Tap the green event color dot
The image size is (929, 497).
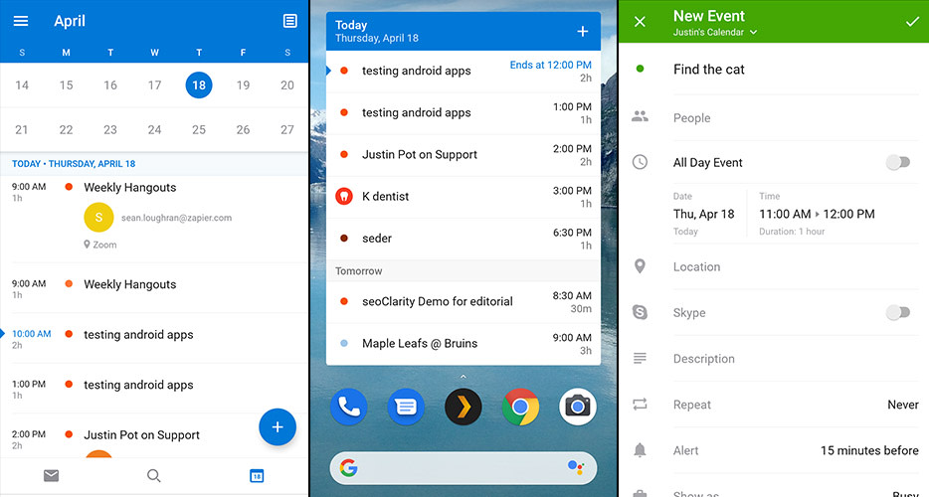(x=640, y=70)
